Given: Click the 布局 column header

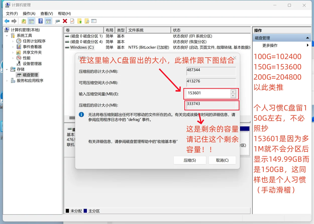Looking at the screenshot, I should coord(110,30).
